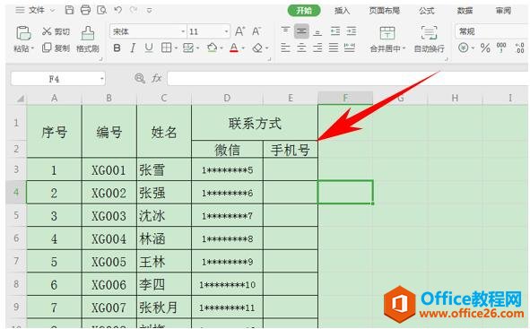Click in the formula bar input
The width and height of the screenshot is (530, 329).
click(x=348, y=78)
